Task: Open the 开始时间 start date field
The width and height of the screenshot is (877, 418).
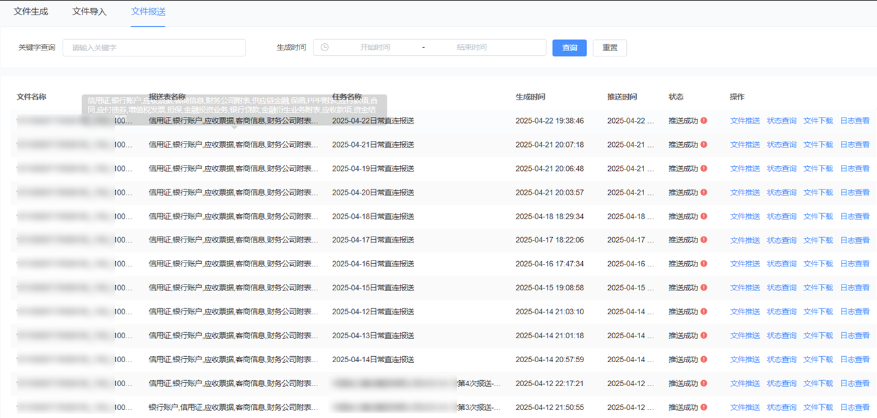Action: (x=375, y=48)
